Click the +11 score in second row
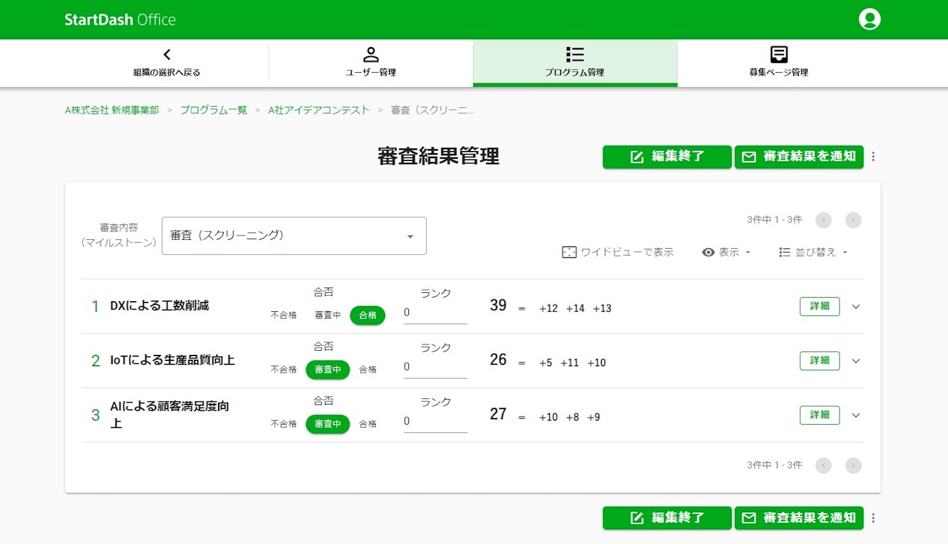 pos(569,363)
